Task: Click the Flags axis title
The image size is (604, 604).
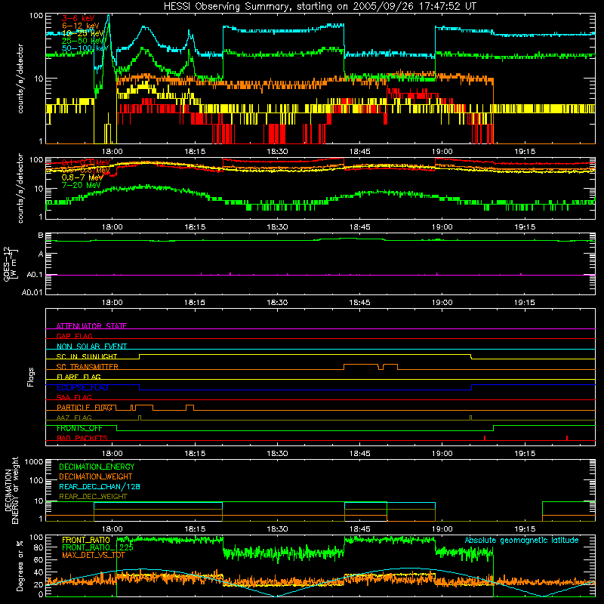Action: pos(31,377)
